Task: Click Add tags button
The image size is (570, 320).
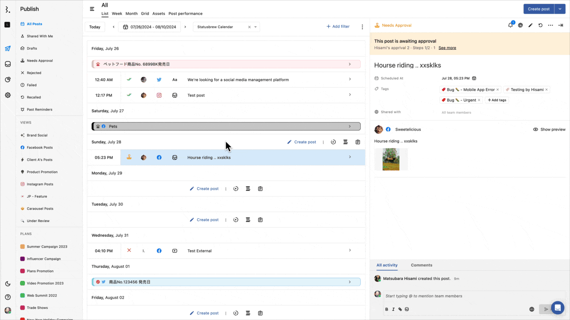Action: 497,100
